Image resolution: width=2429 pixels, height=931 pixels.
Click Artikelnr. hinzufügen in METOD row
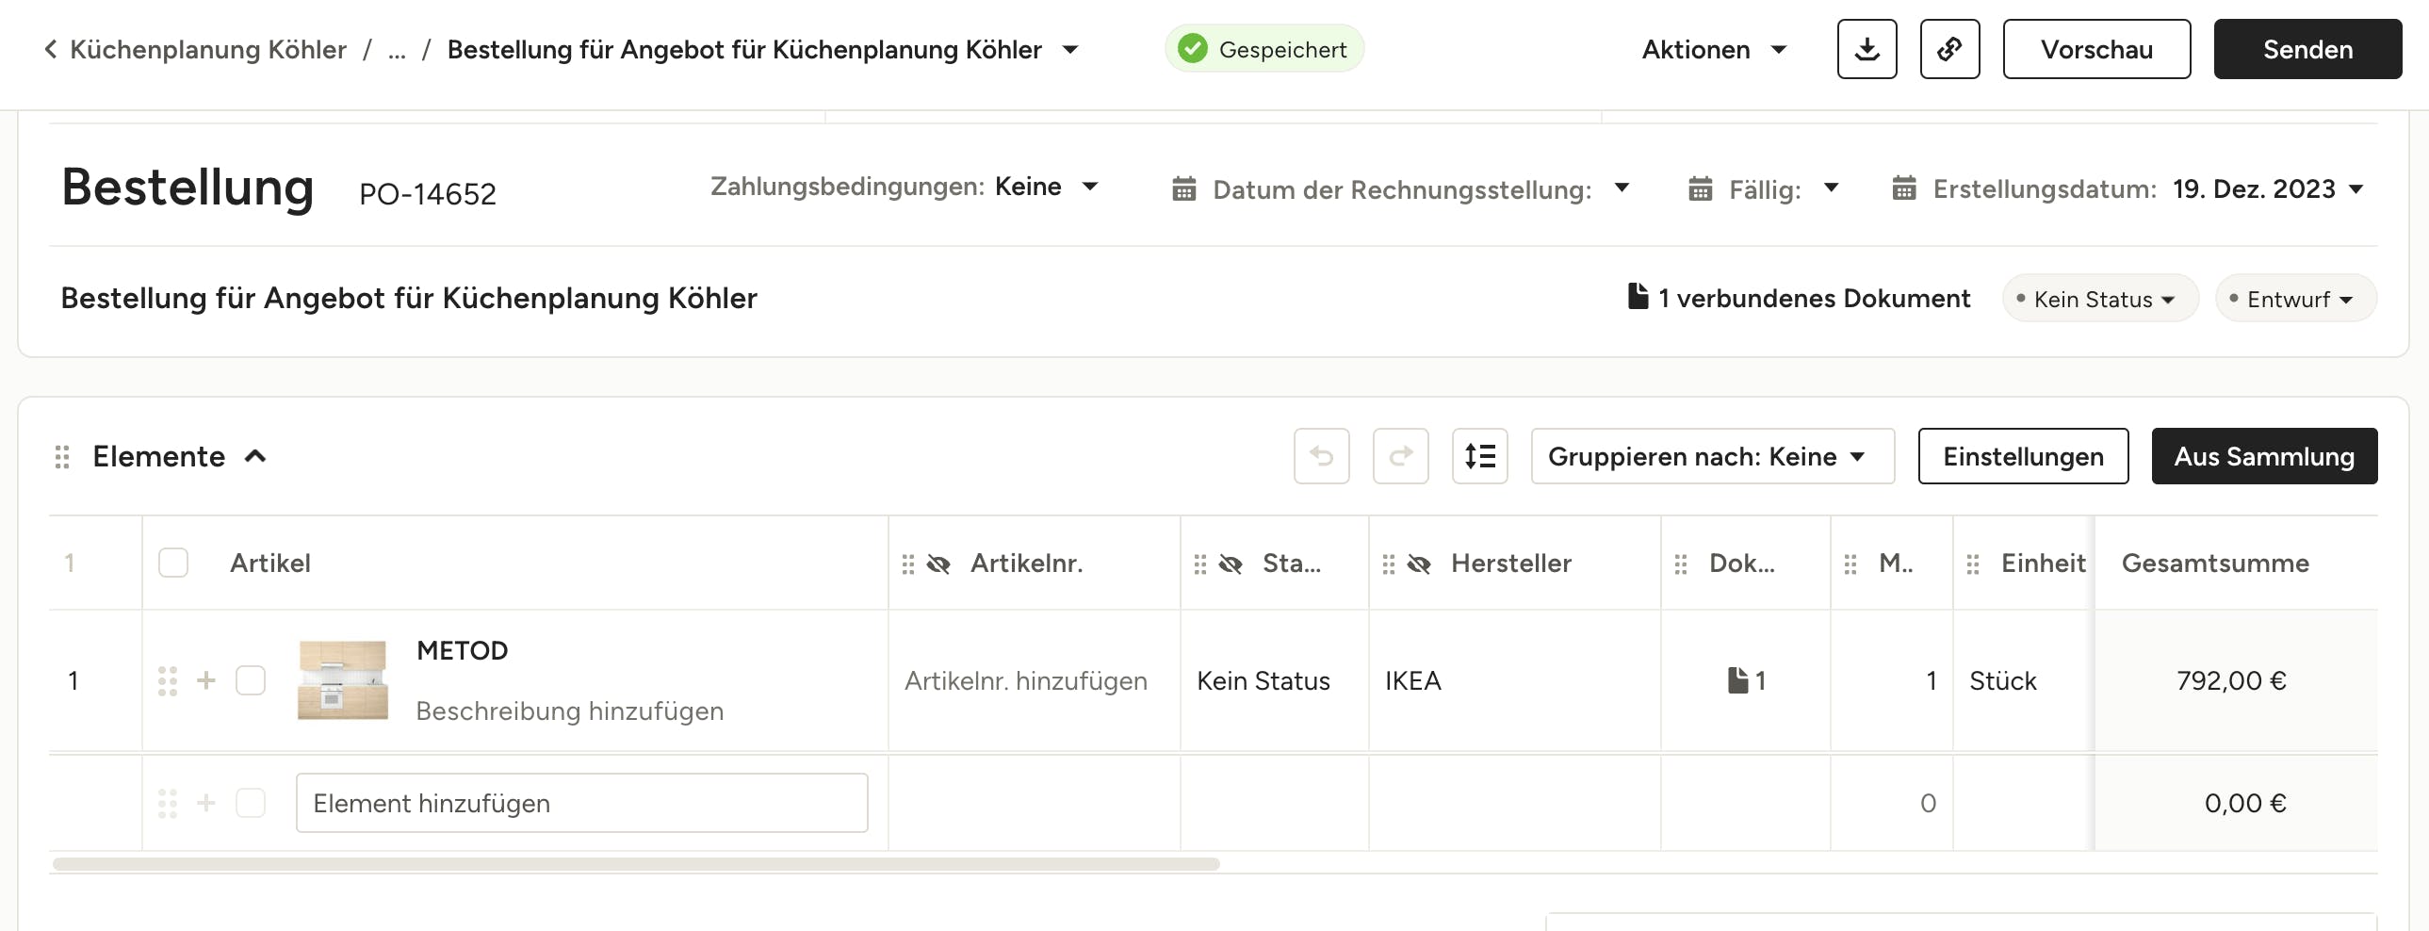[1026, 681]
